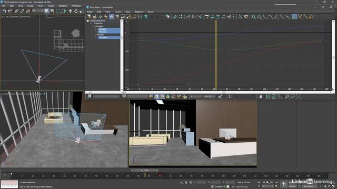Collapse the PhysCamera001 tree node
The width and height of the screenshot is (337, 189).
pyautogui.click(x=88, y=21)
